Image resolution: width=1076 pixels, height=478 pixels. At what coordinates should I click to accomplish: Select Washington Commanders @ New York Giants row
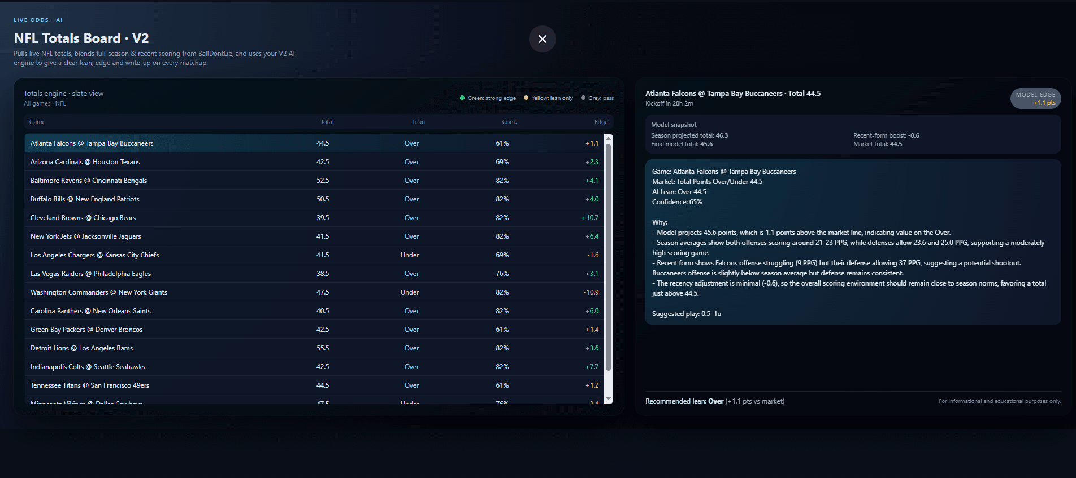(314, 292)
